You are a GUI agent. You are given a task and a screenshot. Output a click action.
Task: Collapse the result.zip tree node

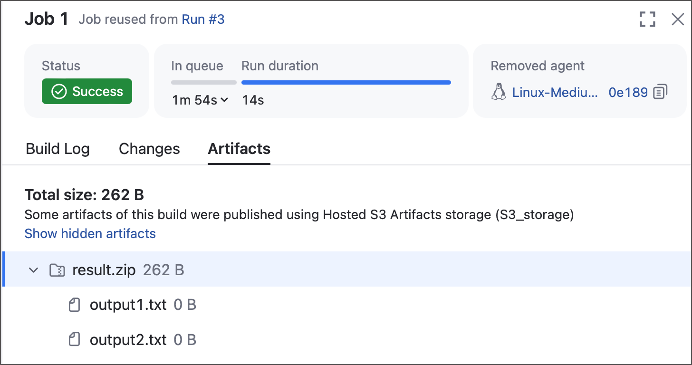tap(33, 270)
